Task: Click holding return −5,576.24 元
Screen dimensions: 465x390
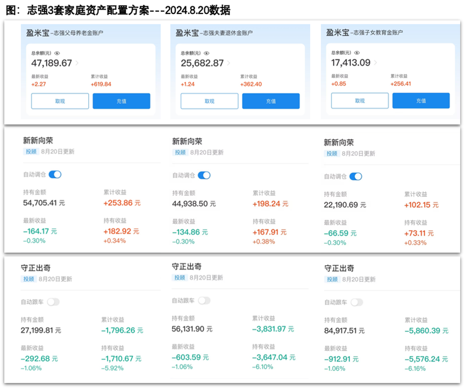Action: click(x=426, y=359)
